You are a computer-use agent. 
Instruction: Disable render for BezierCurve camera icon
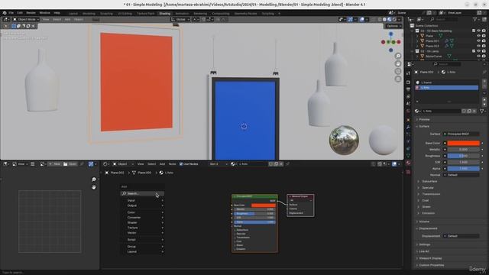point(484,56)
